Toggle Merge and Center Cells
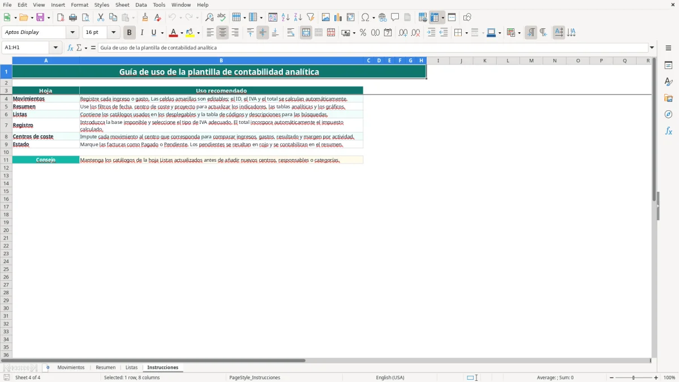This screenshot has width=679, height=382. click(306, 33)
